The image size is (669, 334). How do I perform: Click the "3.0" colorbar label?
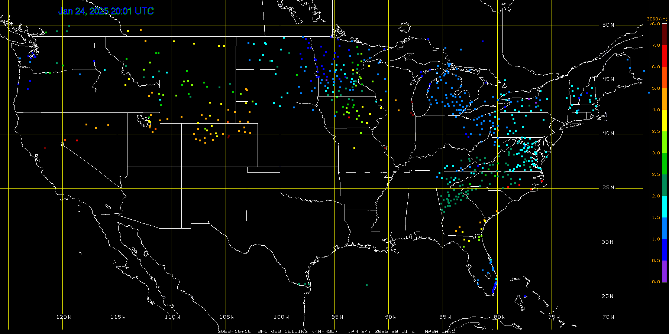(x=656, y=153)
